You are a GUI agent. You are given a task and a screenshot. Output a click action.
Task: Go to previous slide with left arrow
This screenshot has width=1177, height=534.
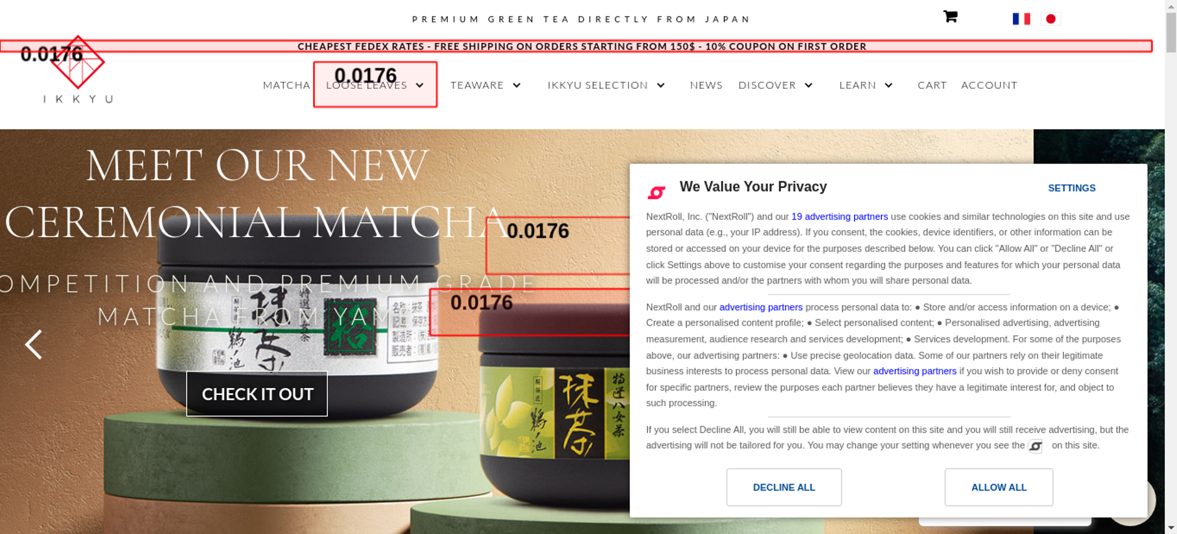tap(34, 344)
